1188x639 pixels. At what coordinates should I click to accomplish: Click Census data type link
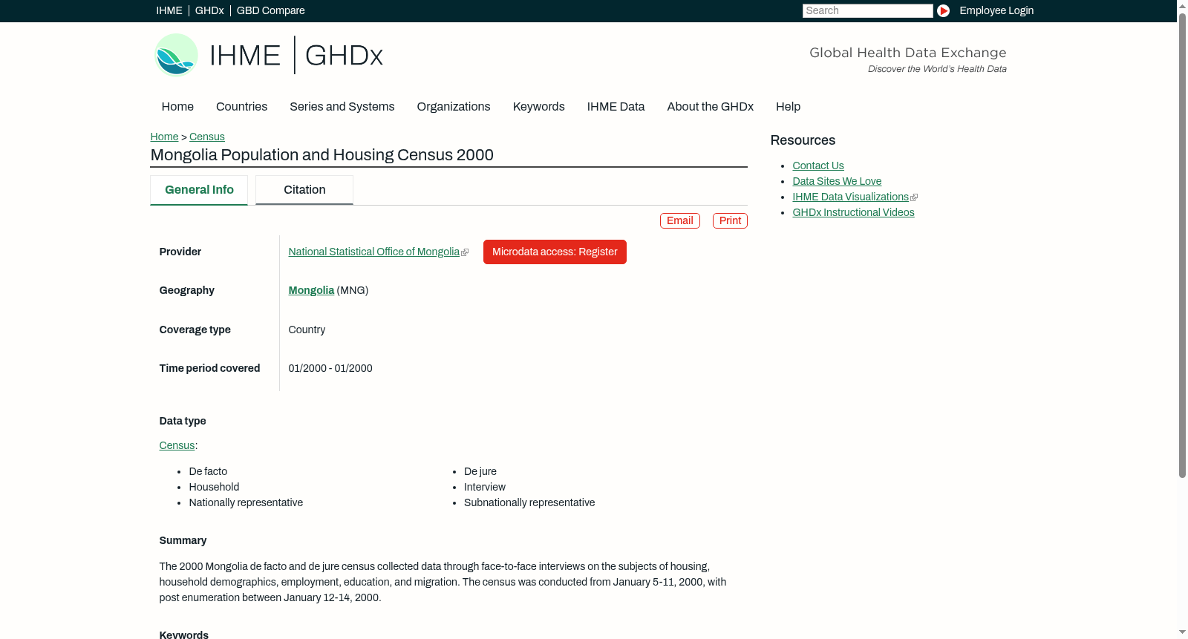point(177,445)
